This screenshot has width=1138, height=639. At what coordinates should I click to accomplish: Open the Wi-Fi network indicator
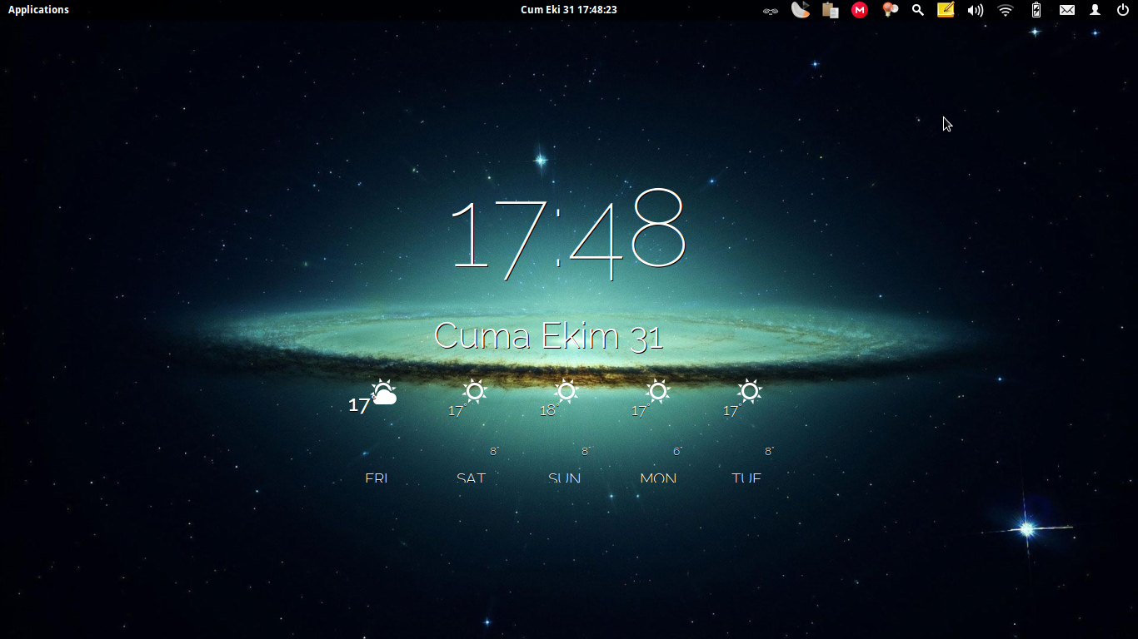click(x=1006, y=10)
